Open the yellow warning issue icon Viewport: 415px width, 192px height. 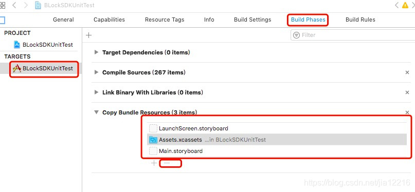405,5
